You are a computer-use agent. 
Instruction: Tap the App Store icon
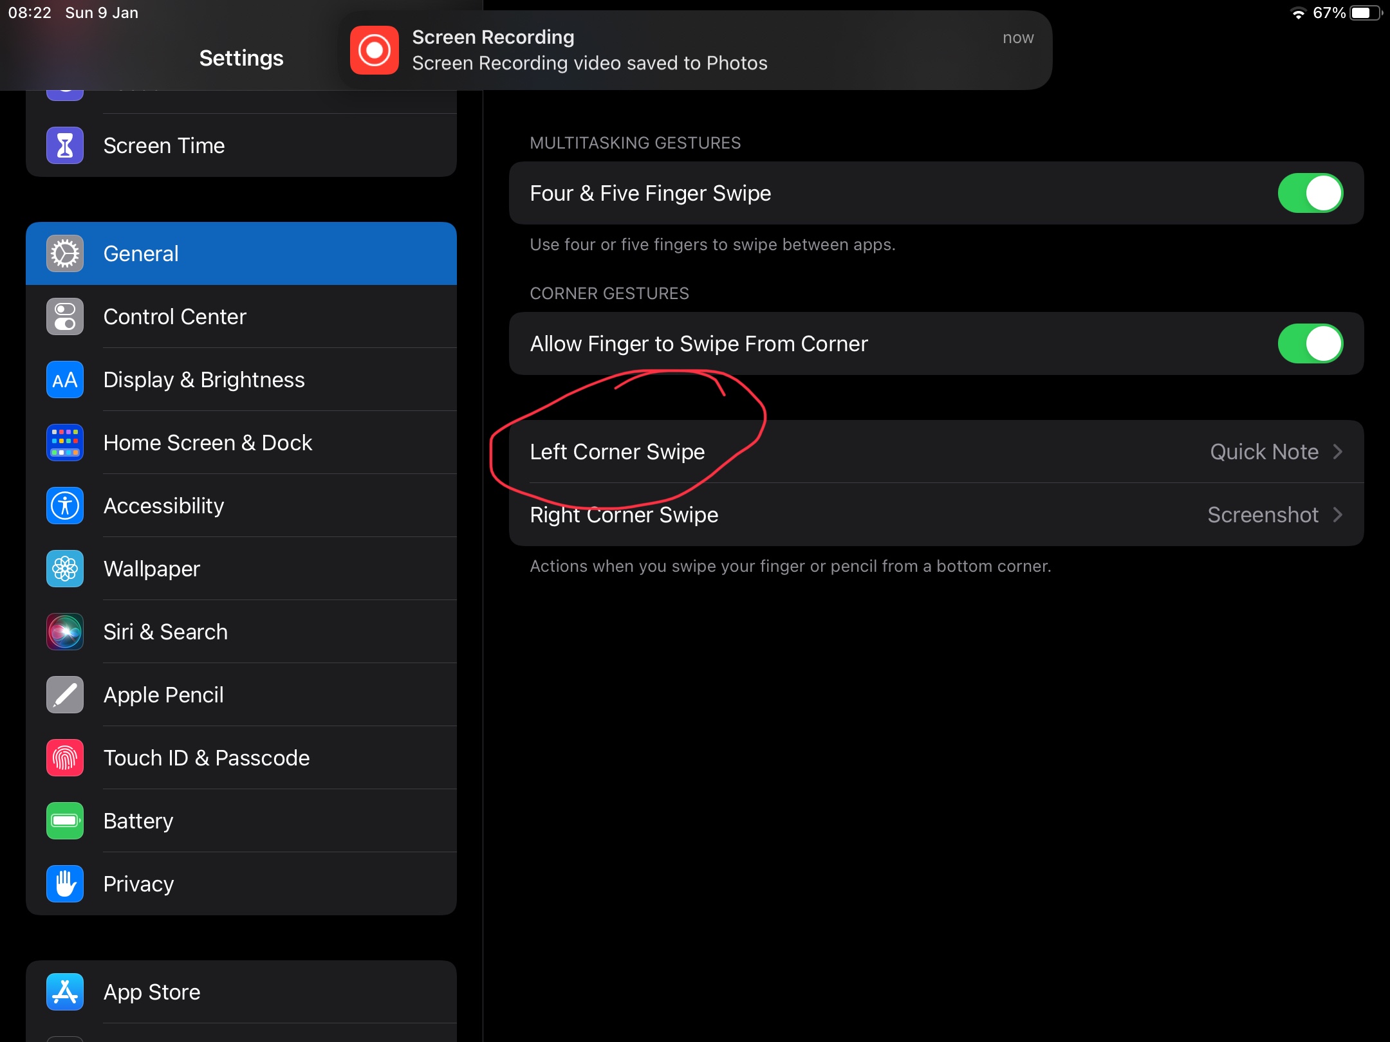click(65, 992)
